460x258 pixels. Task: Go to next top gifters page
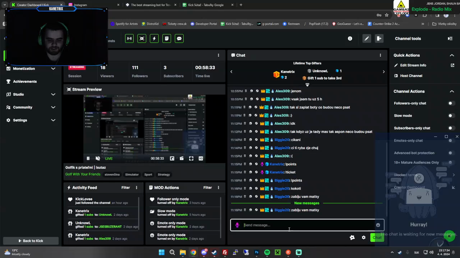(x=383, y=72)
